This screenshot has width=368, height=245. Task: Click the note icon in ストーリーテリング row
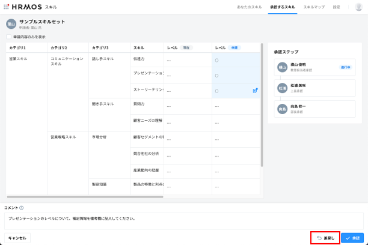coord(255,91)
